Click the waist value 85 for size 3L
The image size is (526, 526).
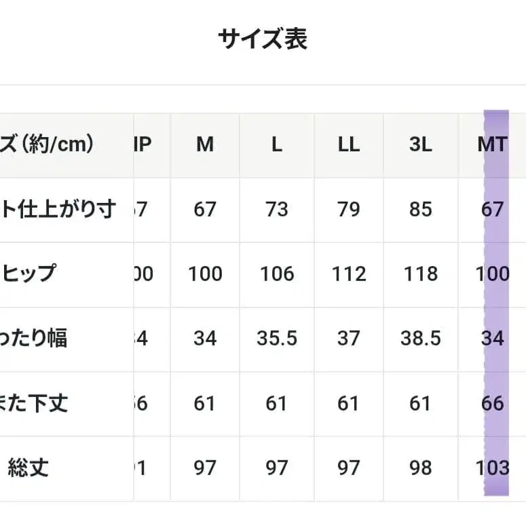tap(420, 209)
